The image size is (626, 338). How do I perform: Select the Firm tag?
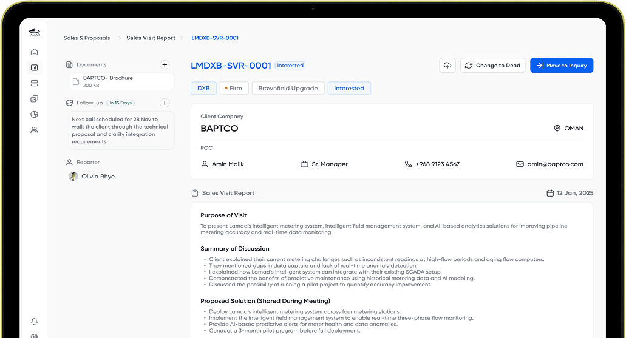click(x=234, y=88)
